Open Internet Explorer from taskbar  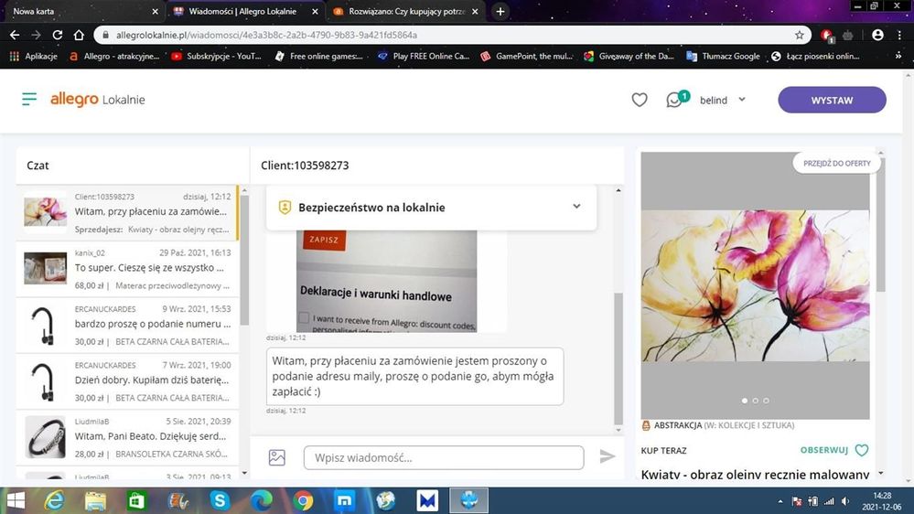pos(54,500)
